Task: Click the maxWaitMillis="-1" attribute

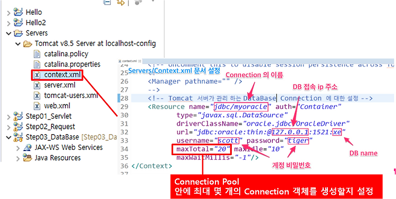Action: [x=214, y=157]
